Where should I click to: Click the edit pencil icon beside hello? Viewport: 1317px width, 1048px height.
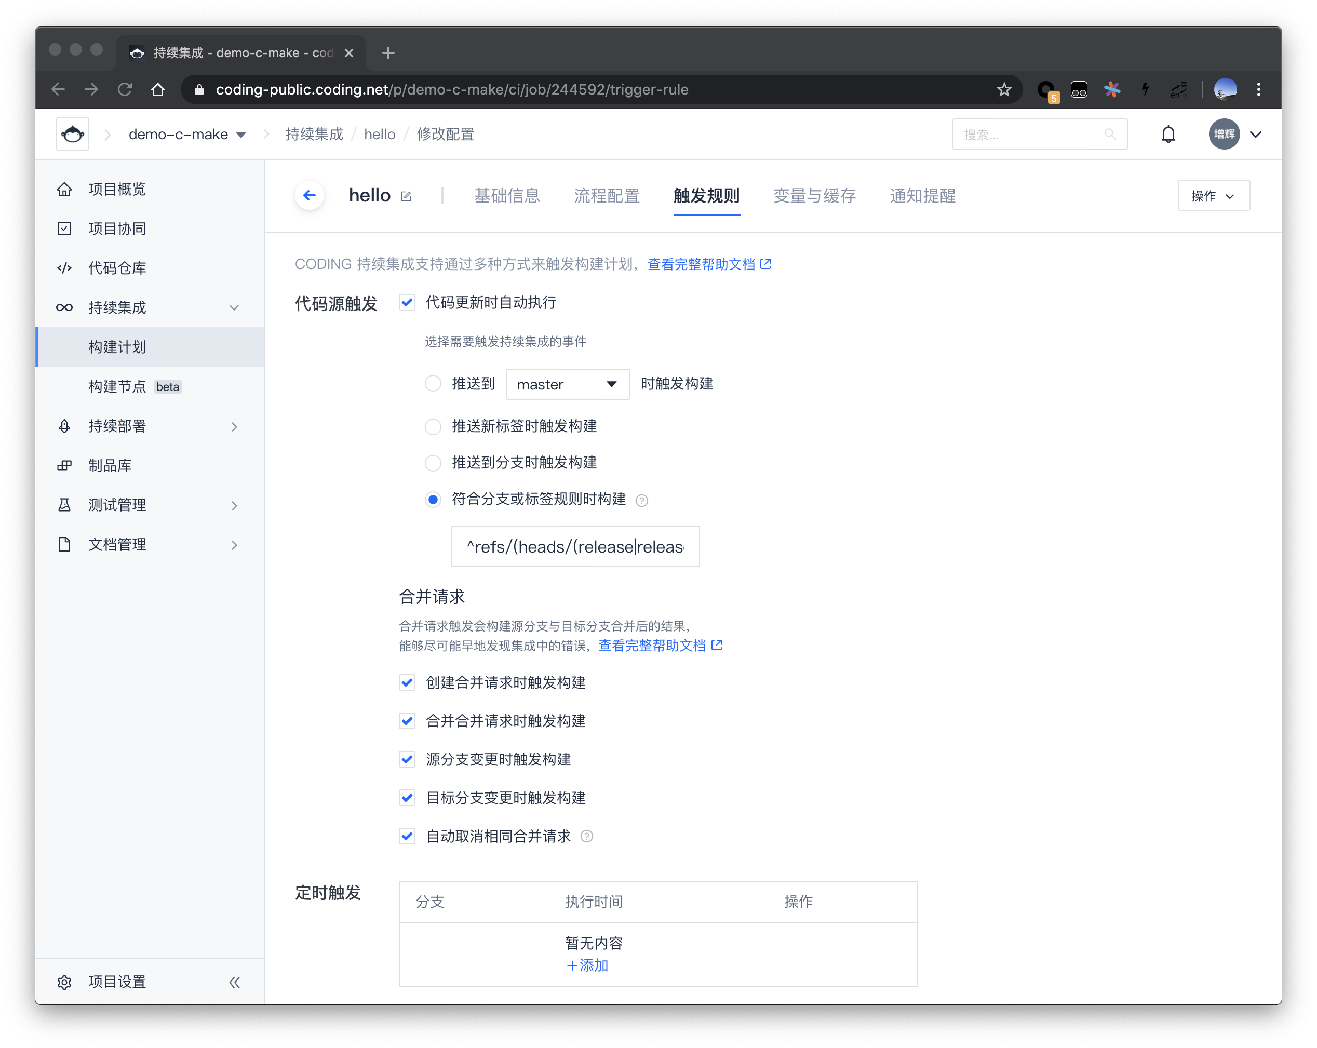tap(406, 196)
